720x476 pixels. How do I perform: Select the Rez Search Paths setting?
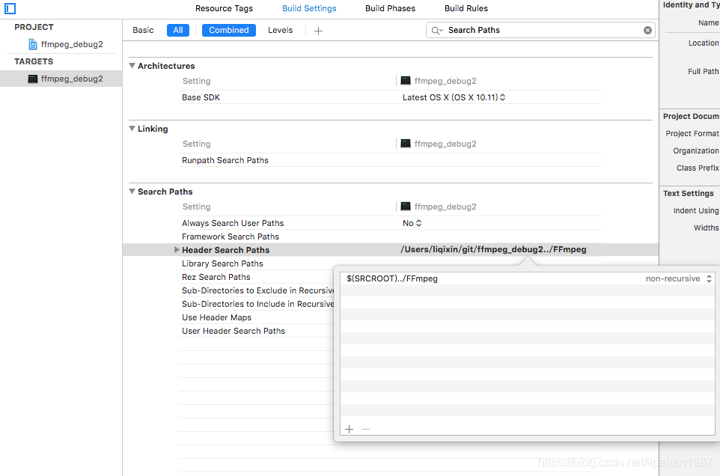point(216,277)
